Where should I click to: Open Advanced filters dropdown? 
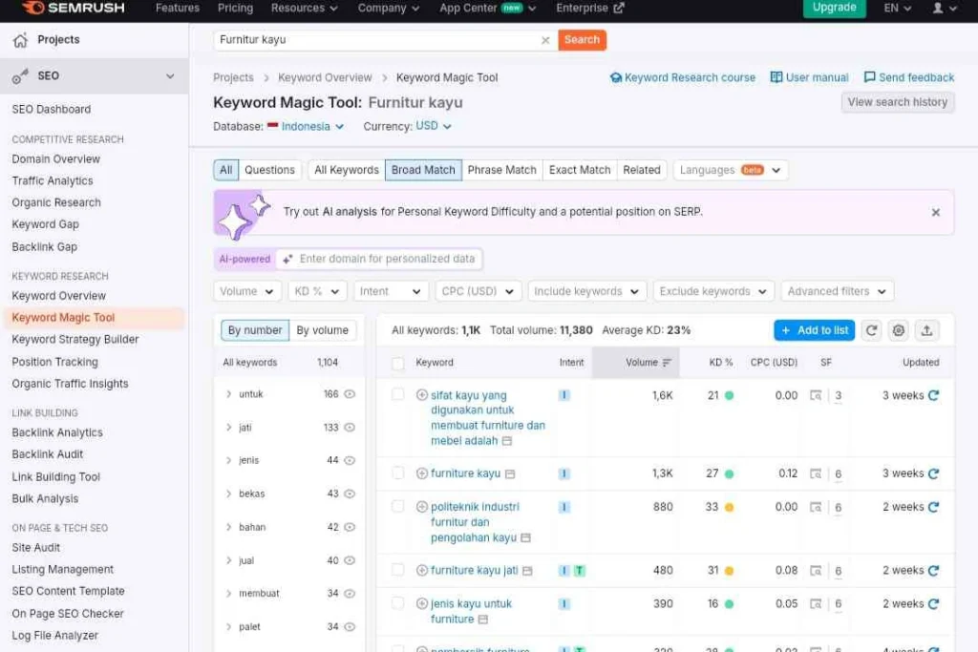pos(837,291)
